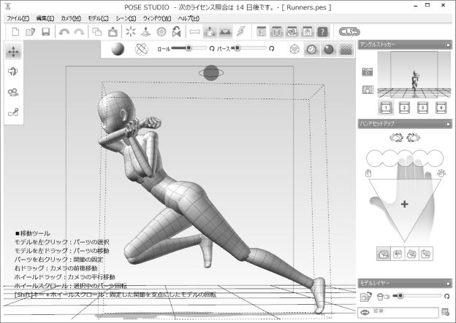Select the joint tool in left sidebar

13,112
